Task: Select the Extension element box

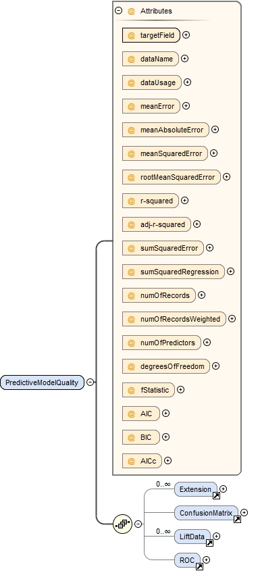Action: click(x=196, y=489)
